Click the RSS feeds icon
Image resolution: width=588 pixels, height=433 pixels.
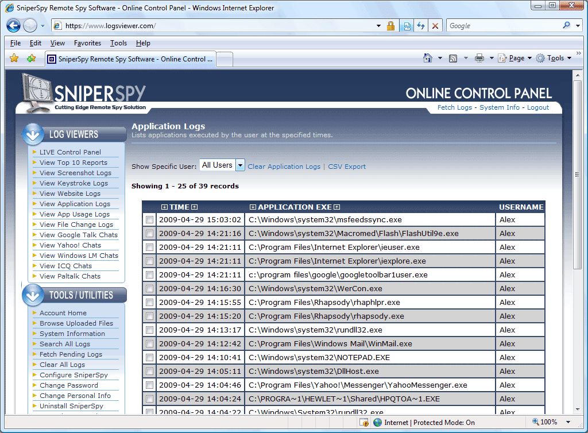click(x=453, y=58)
